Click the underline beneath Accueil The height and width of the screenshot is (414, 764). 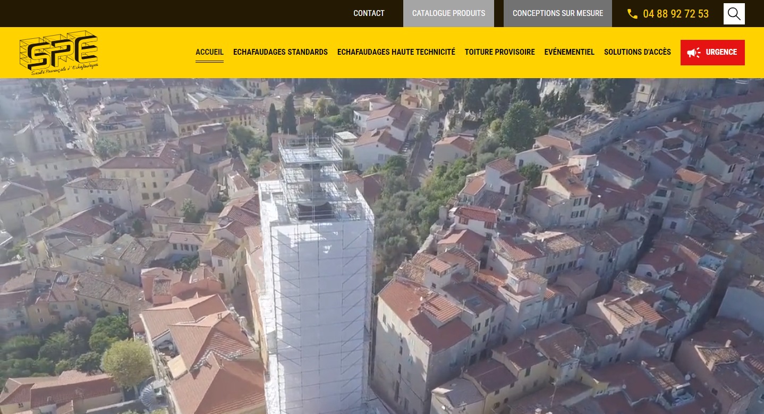[x=209, y=62]
